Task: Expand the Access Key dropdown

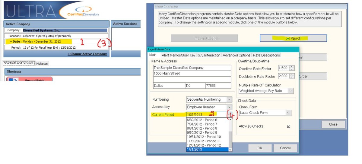Action: pyautogui.click(x=229, y=107)
